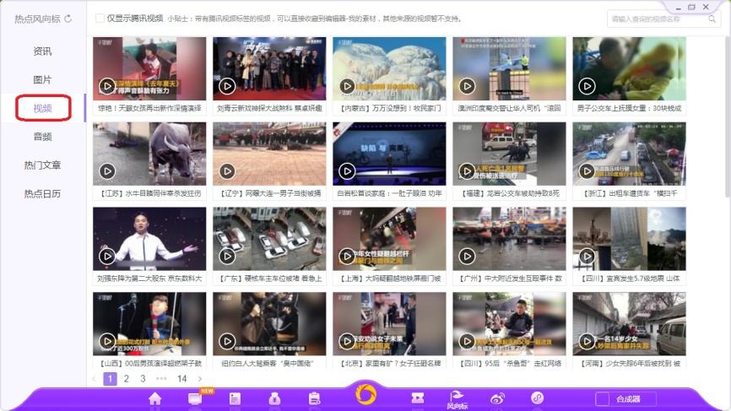The image size is (731, 411).
Task: Open the 音频 section
Action: 42,137
